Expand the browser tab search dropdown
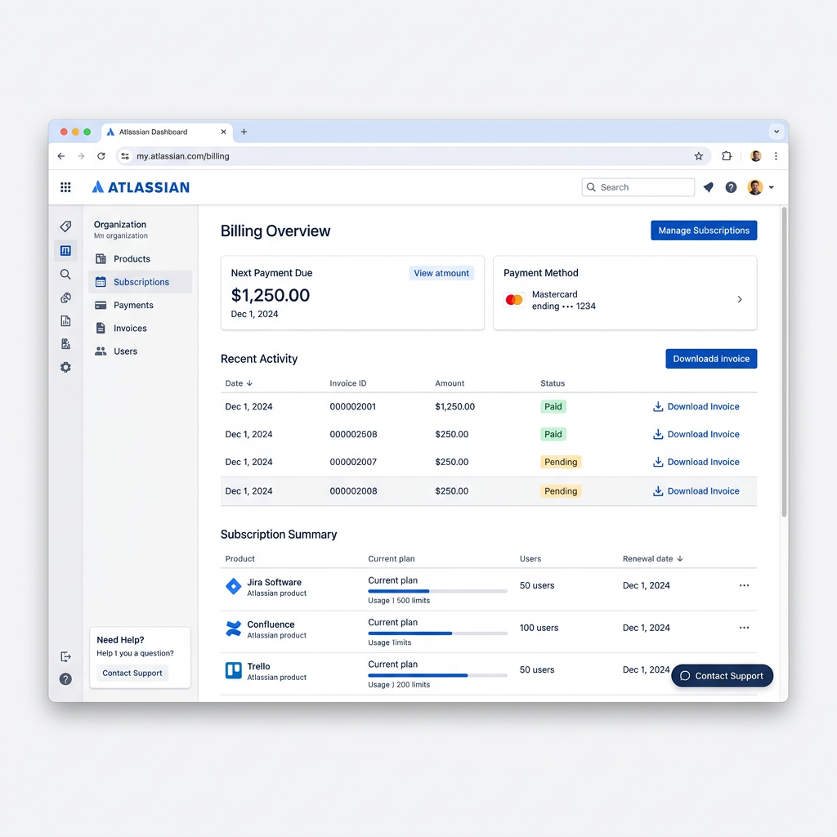Image resolution: width=837 pixels, height=837 pixels. 777,132
